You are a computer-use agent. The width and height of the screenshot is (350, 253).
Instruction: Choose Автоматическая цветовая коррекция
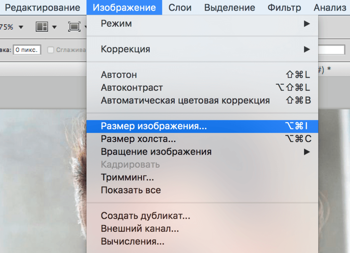[x=185, y=101]
